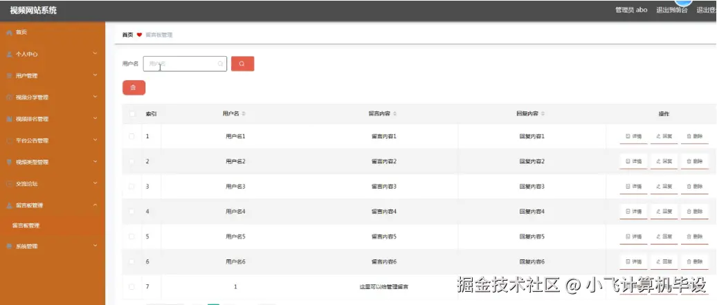Click 回复 for row 用户名1
The image size is (717, 305).
click(x=664, y=136)
